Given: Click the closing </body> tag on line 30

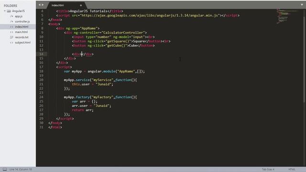Looking at the screenshot, I should 55,123.
